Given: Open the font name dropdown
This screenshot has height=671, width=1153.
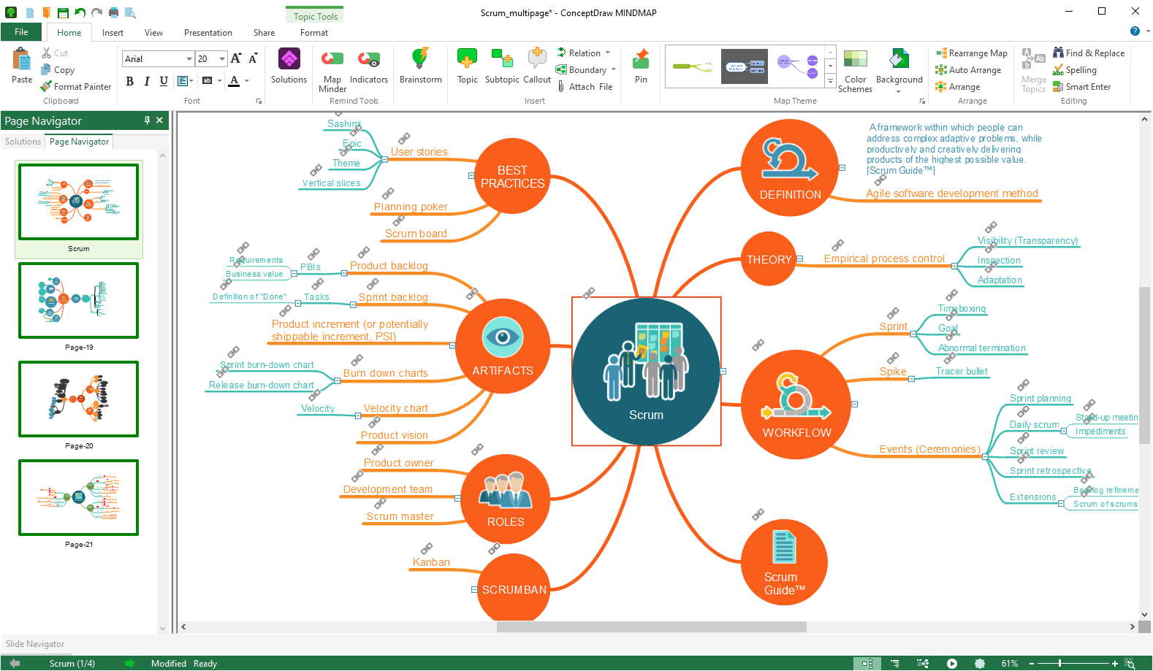Looking at the screenshot, I should (x=189, y=59).
